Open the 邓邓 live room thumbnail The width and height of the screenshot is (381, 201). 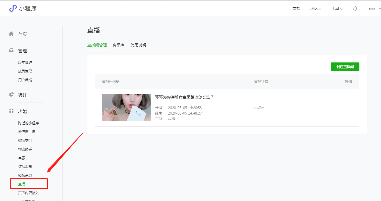(127, 107)
